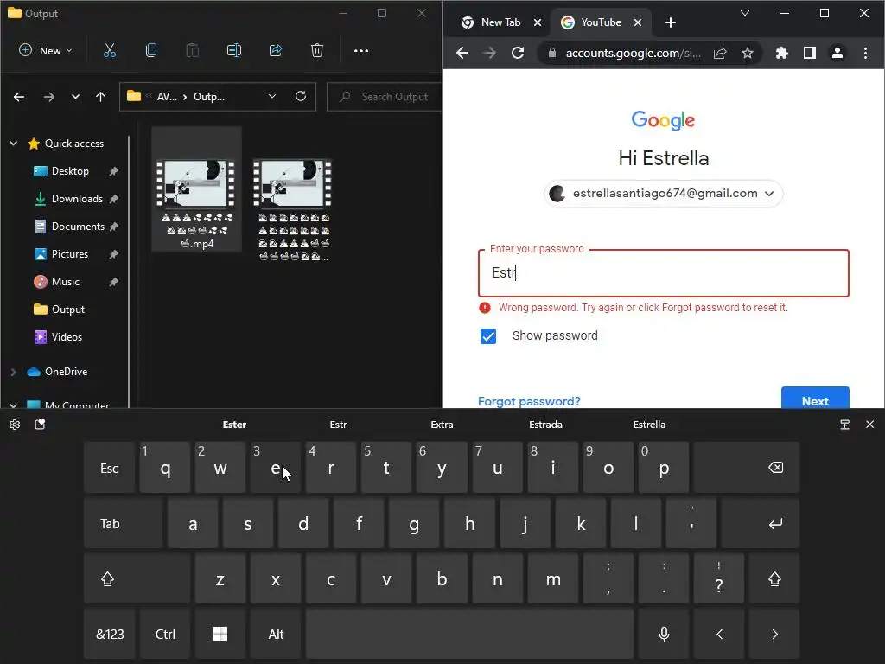Image resolution: width=885 pixels, height=664 pixels.
Task: Open the Chrome Extensions puzzle icon
Action: point(781,53)
